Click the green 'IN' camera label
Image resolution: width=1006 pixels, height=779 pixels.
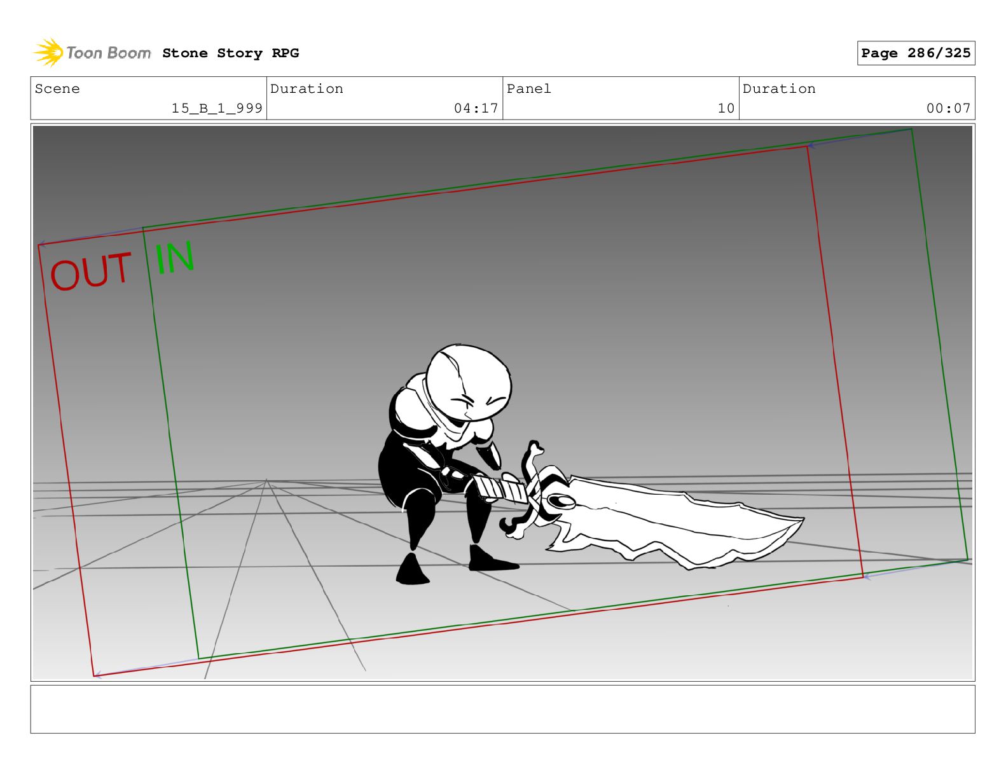pos(175,258)
